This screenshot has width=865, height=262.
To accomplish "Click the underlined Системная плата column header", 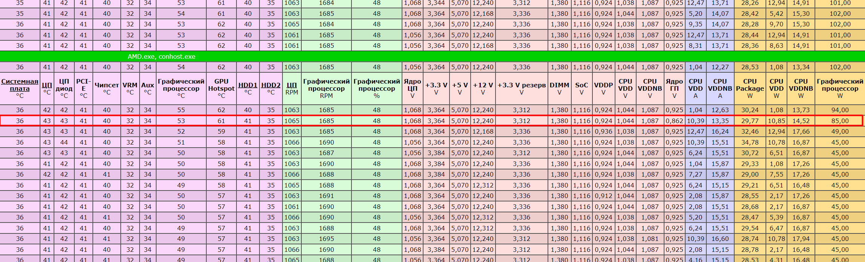I will click(x=20, y=85).
